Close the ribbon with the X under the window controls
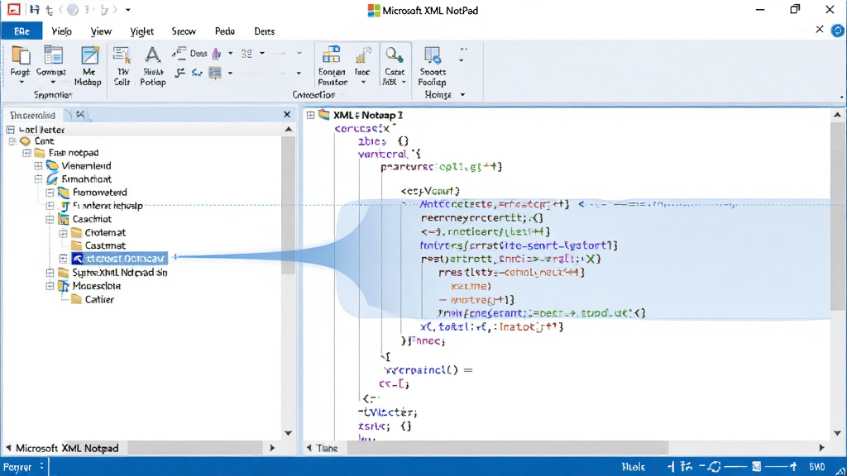 (x=820, y=29)
